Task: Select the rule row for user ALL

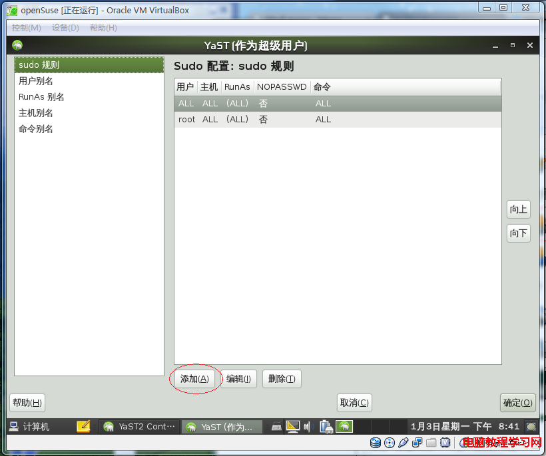Action: [338, 103]
